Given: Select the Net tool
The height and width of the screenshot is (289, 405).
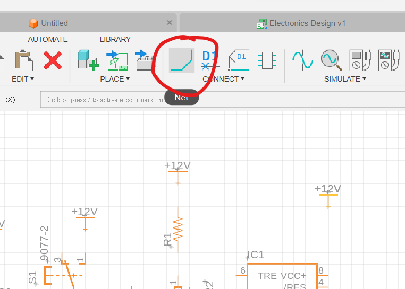Looking at the screenshot, I should point(181,60).
